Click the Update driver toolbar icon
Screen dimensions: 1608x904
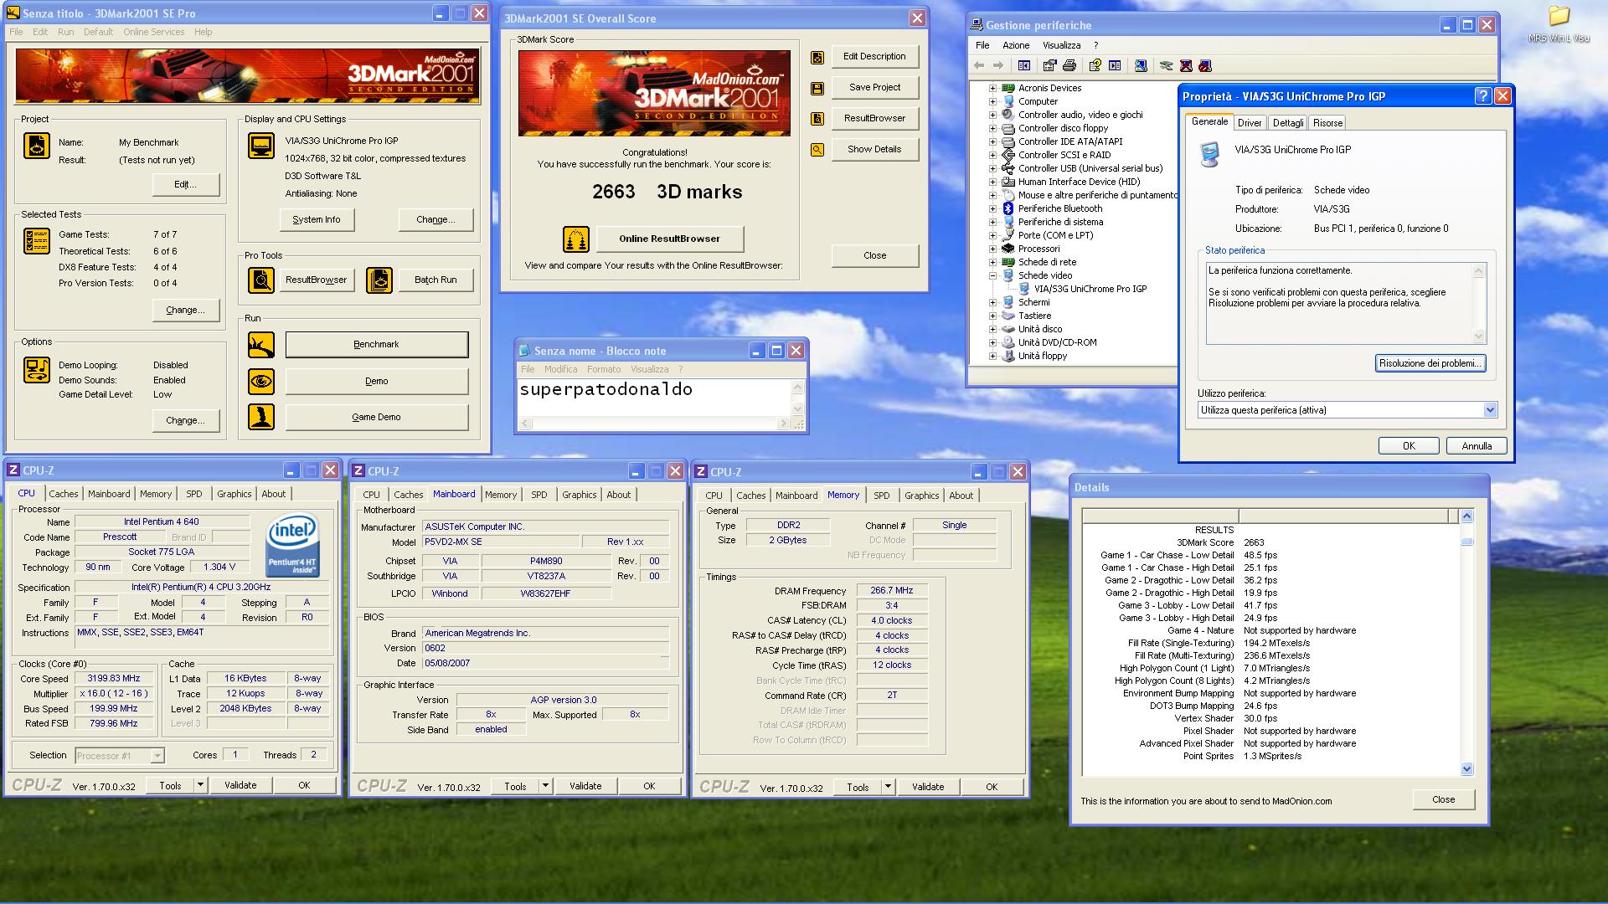[x=1167, y=65]
